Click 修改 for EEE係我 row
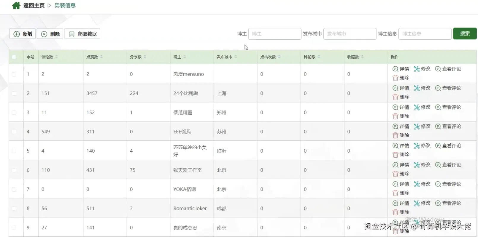This screenshot has width=478, height=237. click(422, 126)
